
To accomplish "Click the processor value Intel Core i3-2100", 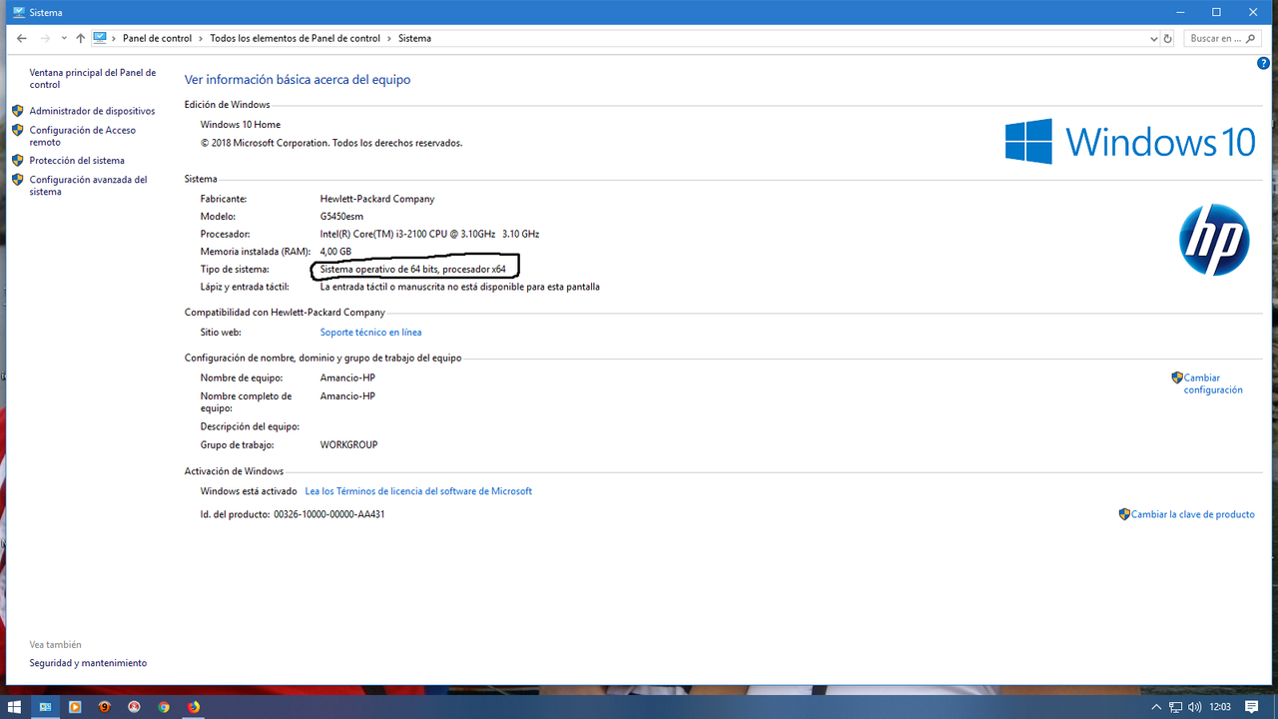I will [x=429, y=234].
